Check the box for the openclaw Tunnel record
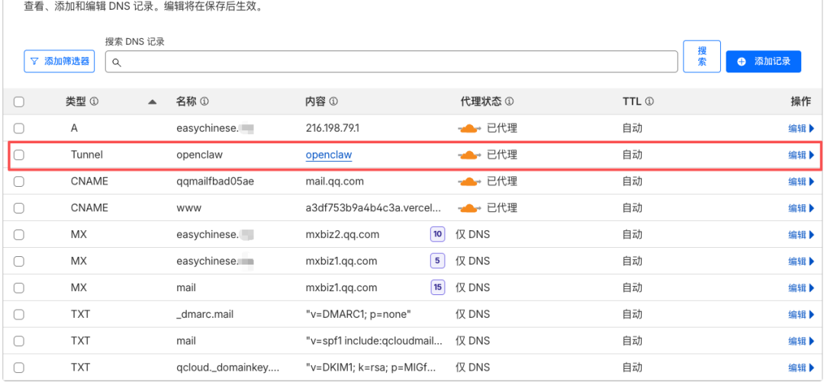 click(19, 155)
